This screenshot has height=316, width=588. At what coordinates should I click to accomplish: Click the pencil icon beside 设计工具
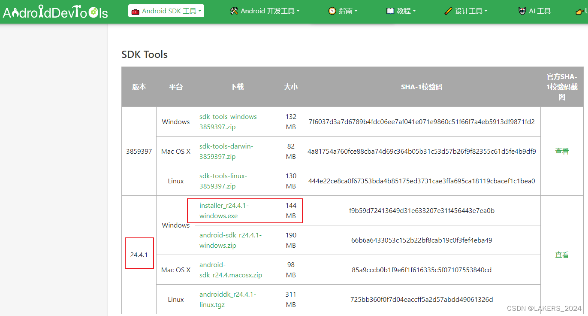pos(448,11)
